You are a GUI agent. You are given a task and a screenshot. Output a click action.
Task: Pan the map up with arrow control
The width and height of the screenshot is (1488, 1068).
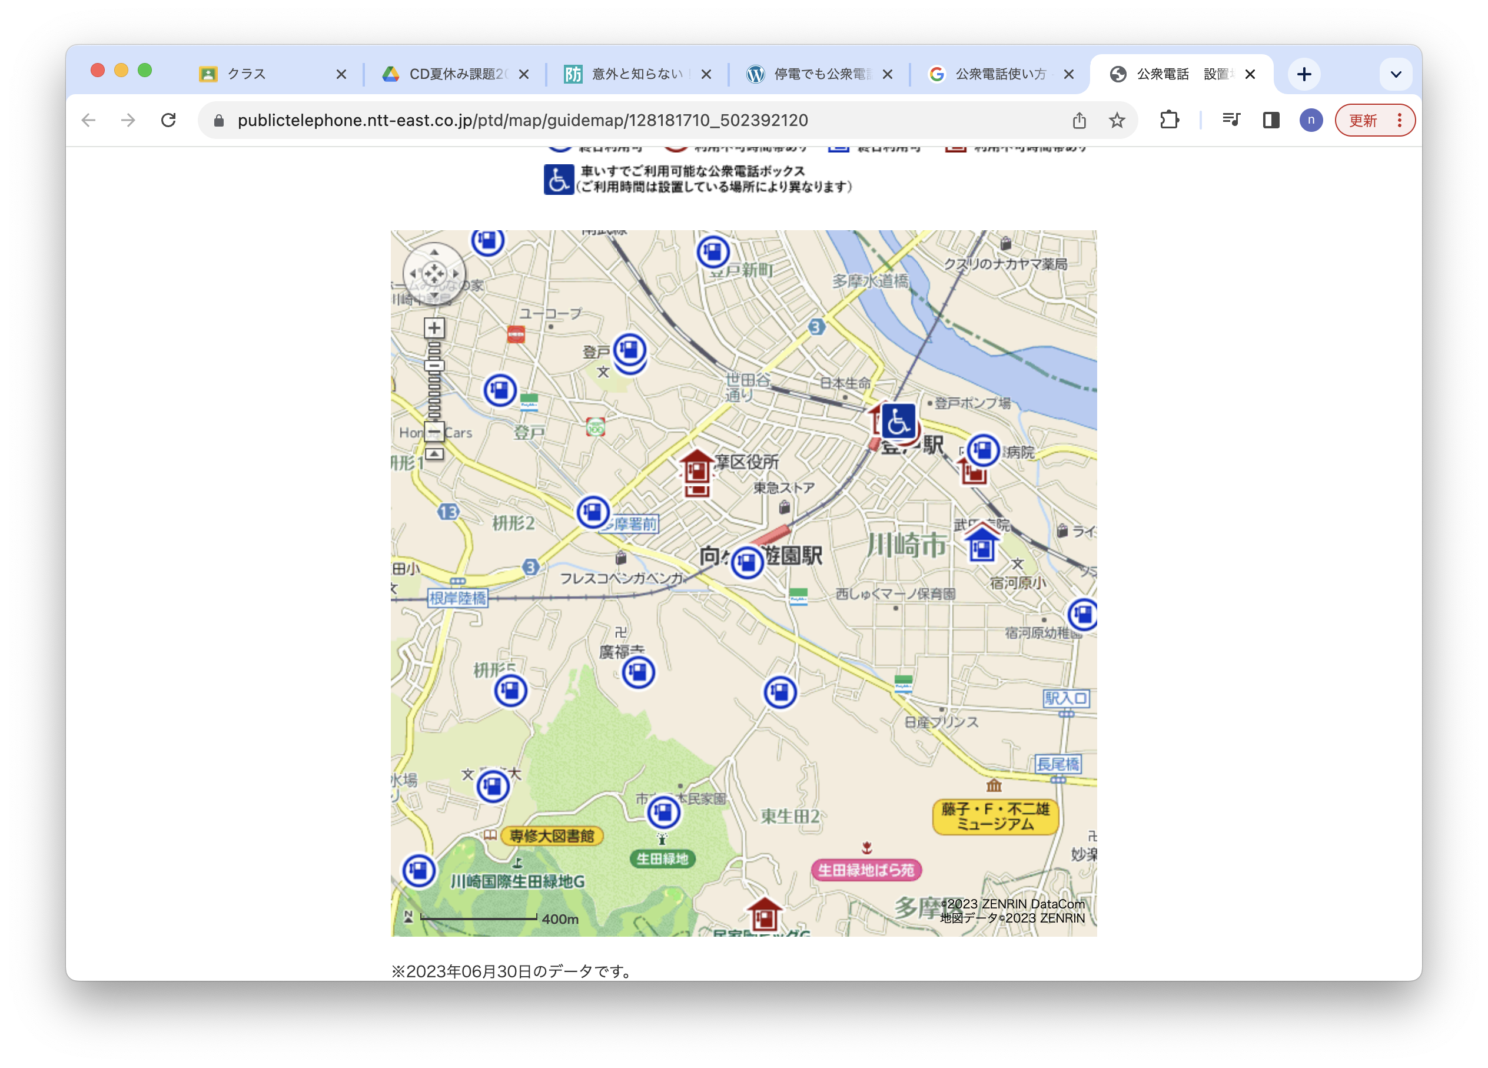(x=434, y=252)
